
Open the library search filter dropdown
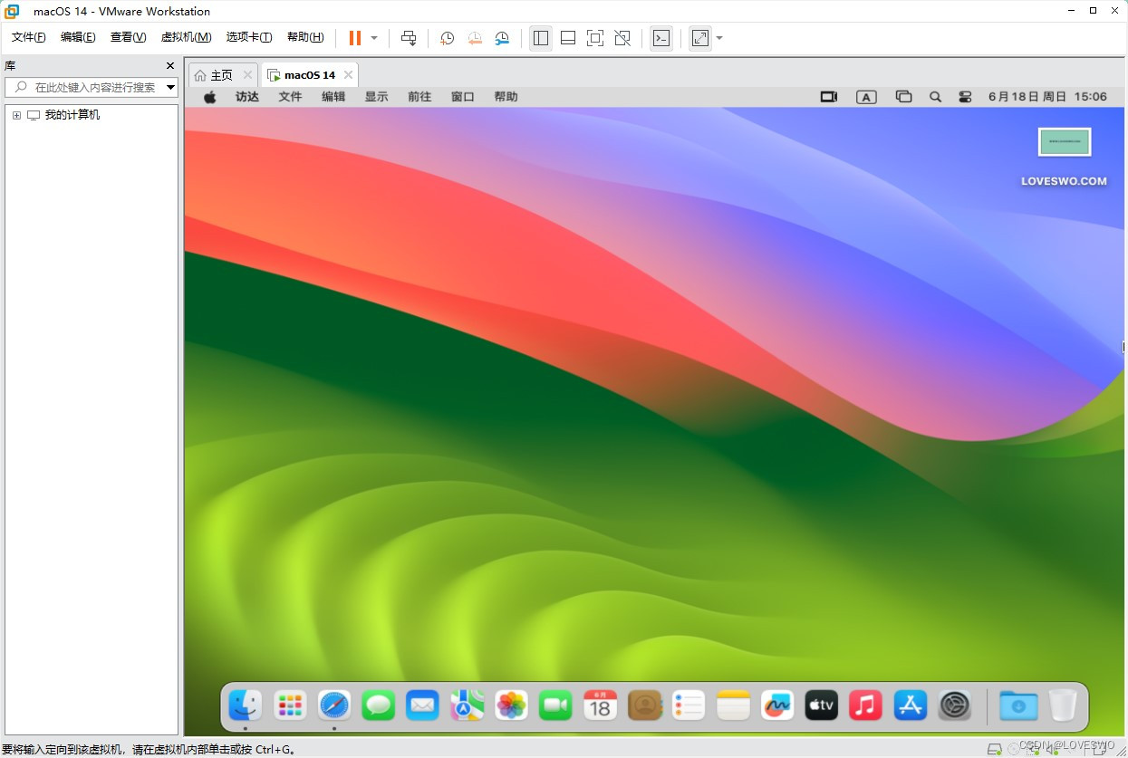[x=171, y=87]
